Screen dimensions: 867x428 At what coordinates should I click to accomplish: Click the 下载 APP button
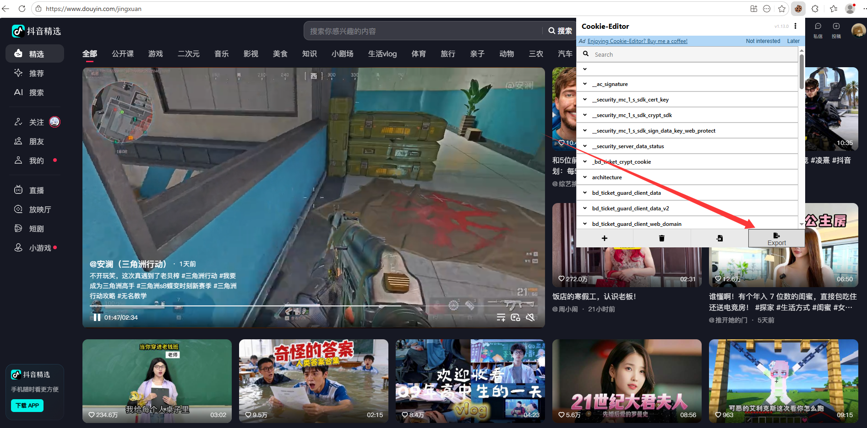(27, 406)
